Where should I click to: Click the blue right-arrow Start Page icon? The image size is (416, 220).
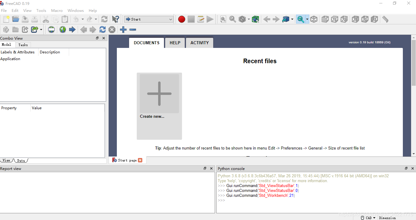coord(72,30)
